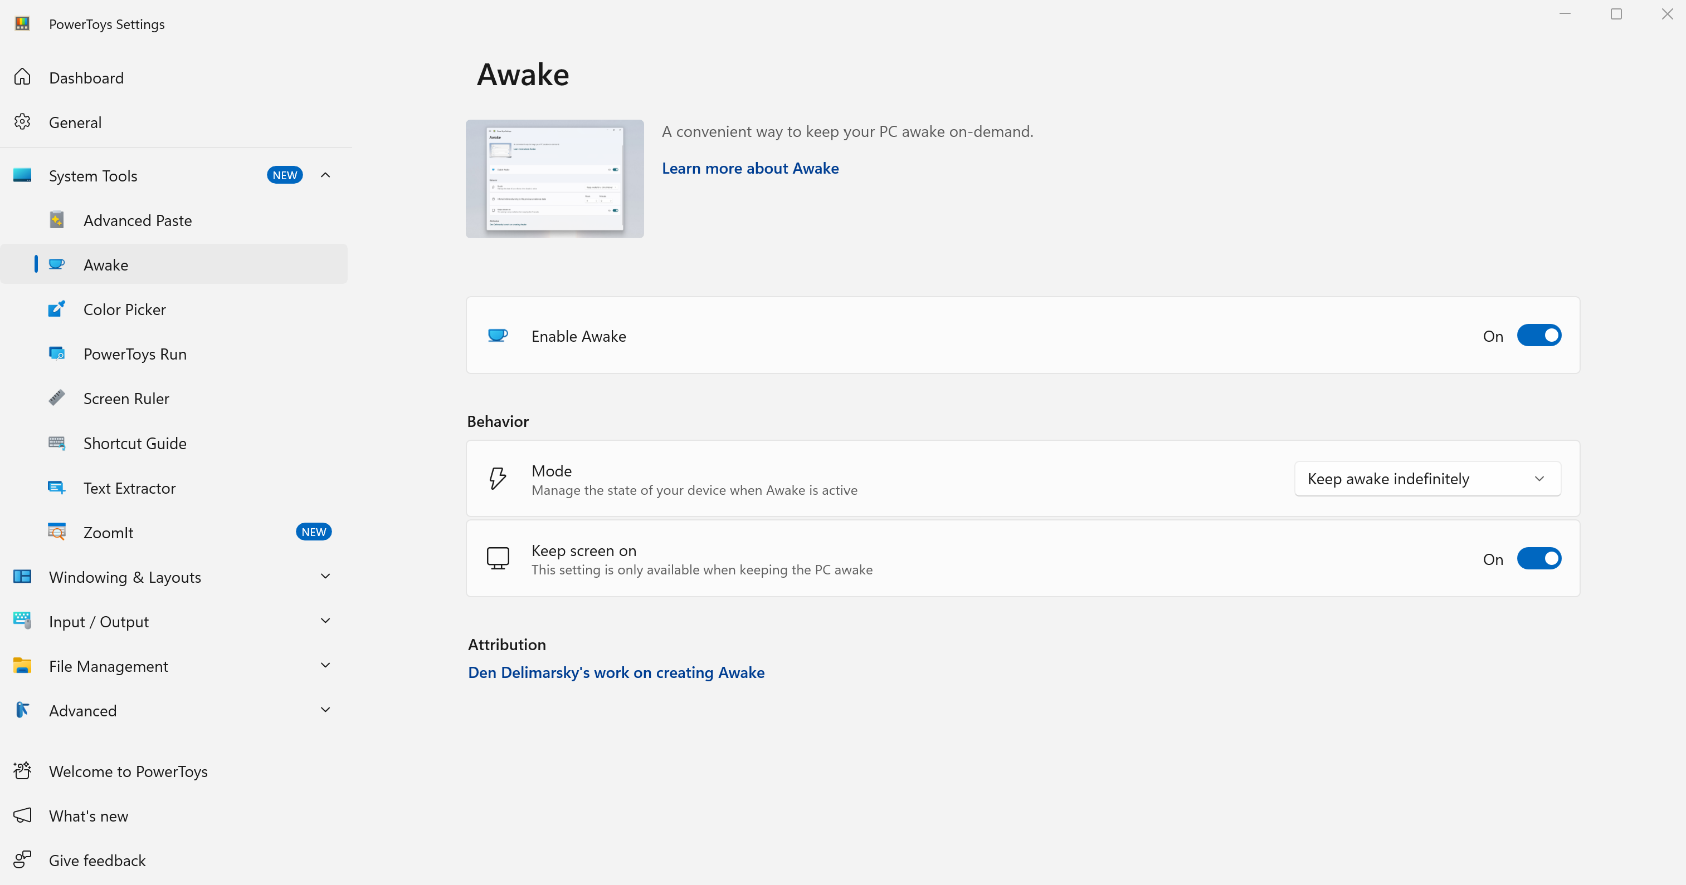Viewport: 1686px width, 885px height.
Task: Turn off the Enable Awake toggle
Action: pos(1538,335)
